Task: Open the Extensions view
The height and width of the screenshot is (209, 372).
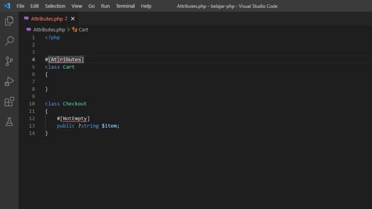Action: [9, 102]
